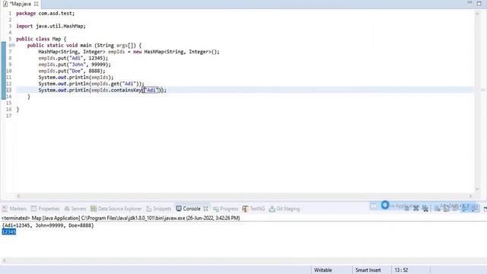Click the Console monitor icon
The height and width of the screenshot is (274, 487).
tap(179, 209)
